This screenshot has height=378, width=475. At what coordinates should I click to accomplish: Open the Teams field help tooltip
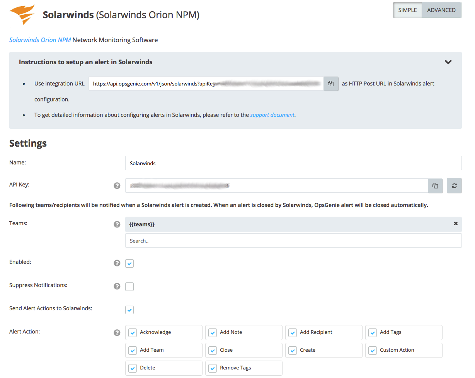click(117, 224)
